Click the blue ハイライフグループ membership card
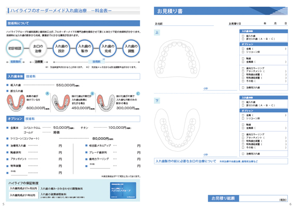 123,190
